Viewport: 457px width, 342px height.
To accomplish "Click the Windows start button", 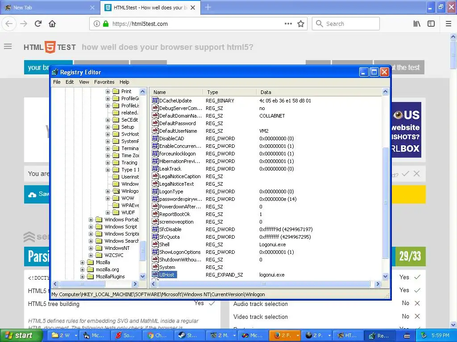I will [x=21, y=335].
